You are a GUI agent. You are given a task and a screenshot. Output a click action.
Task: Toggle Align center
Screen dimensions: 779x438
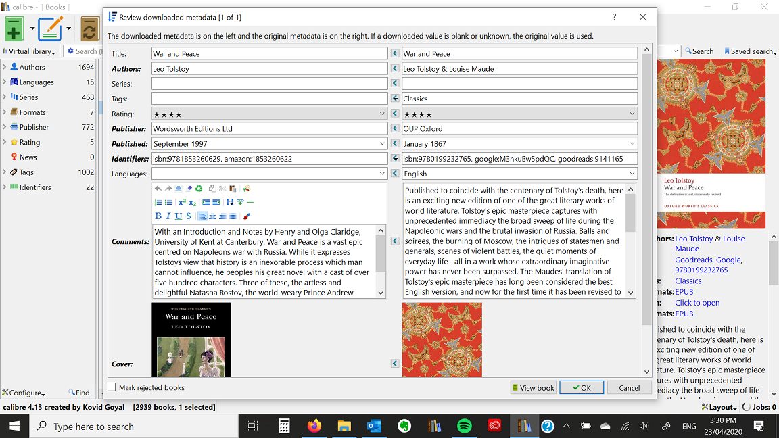pyautogui.click(x=212, y=216)
